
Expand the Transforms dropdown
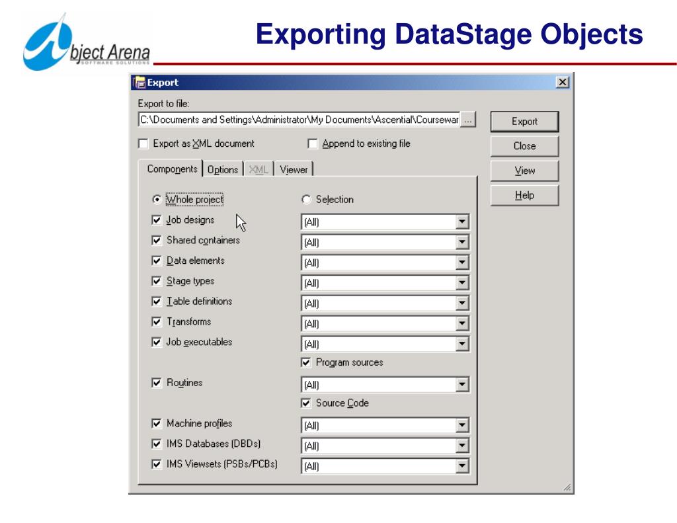pyautogui.click(x=462, y=323)
